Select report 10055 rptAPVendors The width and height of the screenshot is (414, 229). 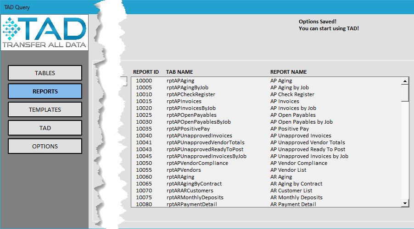[x=266, y=170]
